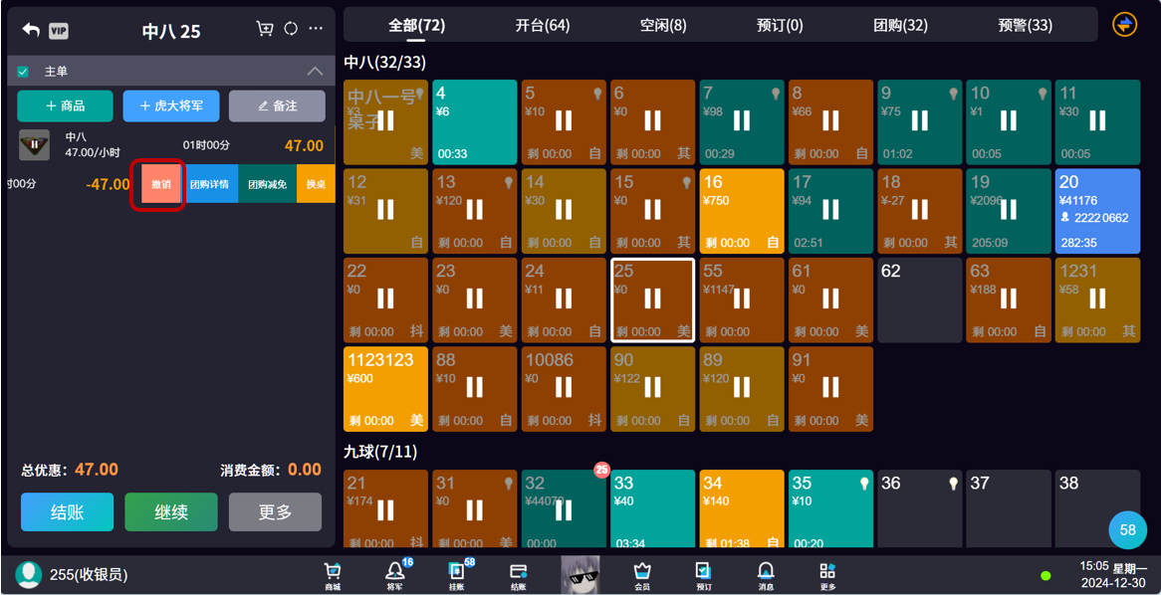The height and width of the screenshot is (595, 1161).
Task: Open the 商城 shop icon in bottom bar
Action: pos(333,574)
